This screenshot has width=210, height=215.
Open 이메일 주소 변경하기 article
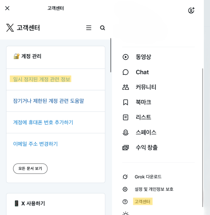(35, 144)
